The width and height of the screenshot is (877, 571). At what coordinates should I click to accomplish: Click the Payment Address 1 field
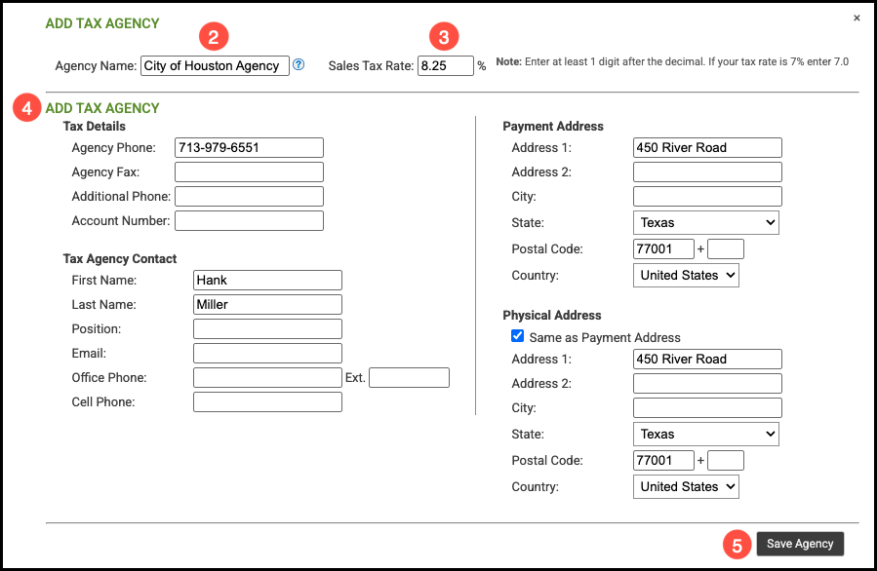707,147
